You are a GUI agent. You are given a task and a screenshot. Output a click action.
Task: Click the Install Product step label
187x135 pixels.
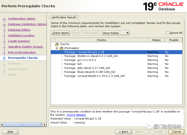18,69
